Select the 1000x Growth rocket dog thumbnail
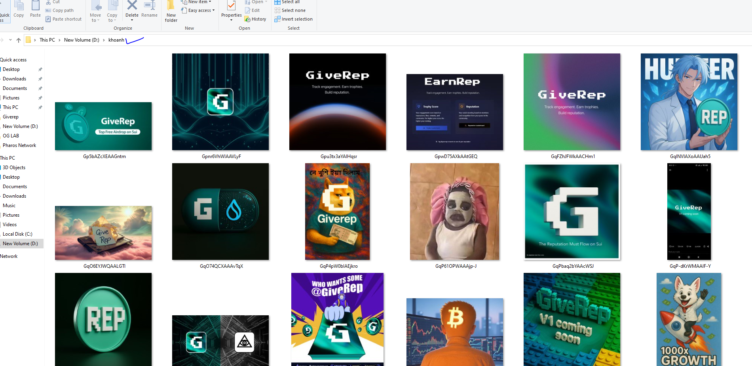This screenshot has width=752, height=366. pos(689,319)
